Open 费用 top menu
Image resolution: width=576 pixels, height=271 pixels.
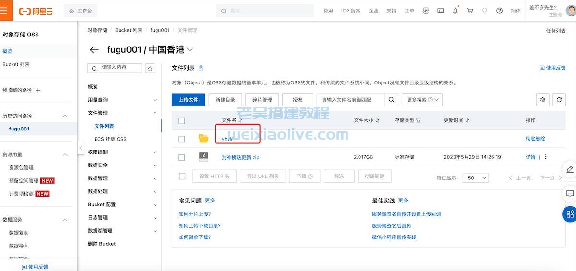click(x=328, y=11)
